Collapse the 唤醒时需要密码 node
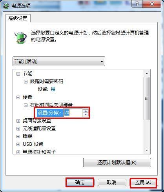The width and height of the screenshot is (164, 192). pos(26,82)
